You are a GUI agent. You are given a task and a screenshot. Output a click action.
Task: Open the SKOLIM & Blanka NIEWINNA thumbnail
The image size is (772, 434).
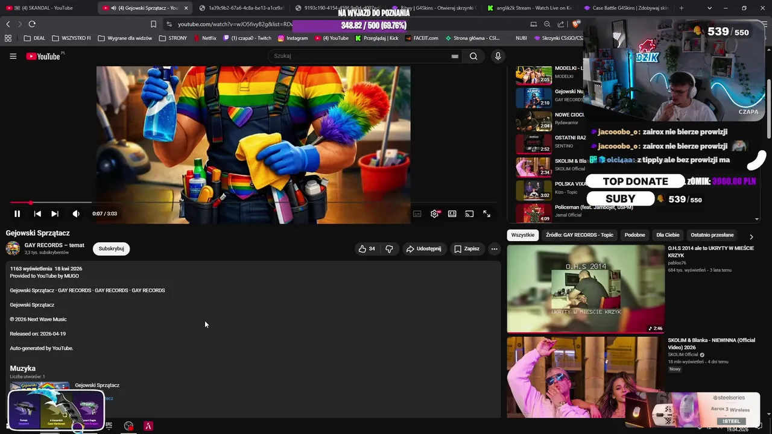click(586, 377)
